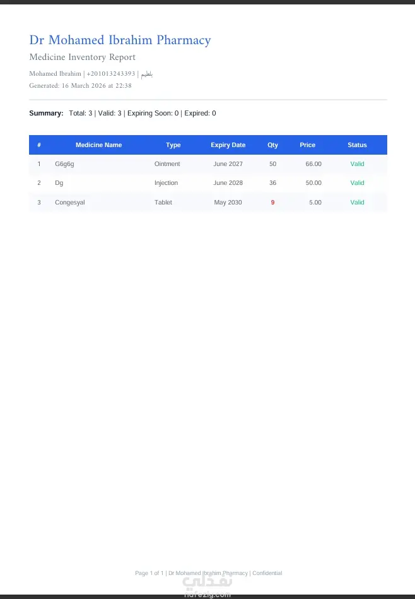The image size is (415, 599).
Task: Click the Ointment type cell
Action: click(167, 164)
